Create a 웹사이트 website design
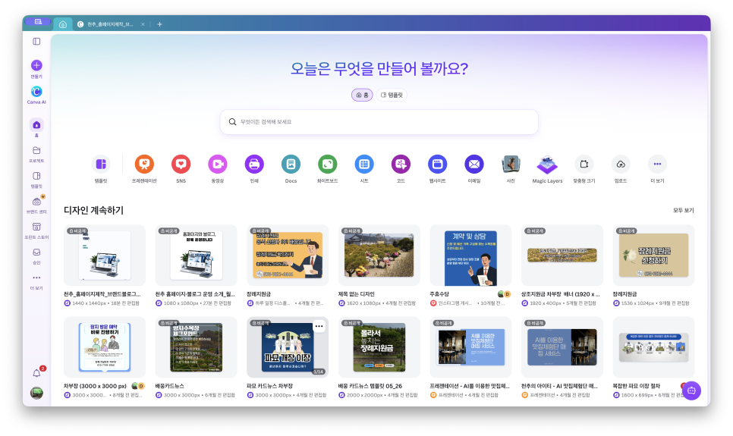The width and height of the screenshot is (733, 436). pos(437,164)
